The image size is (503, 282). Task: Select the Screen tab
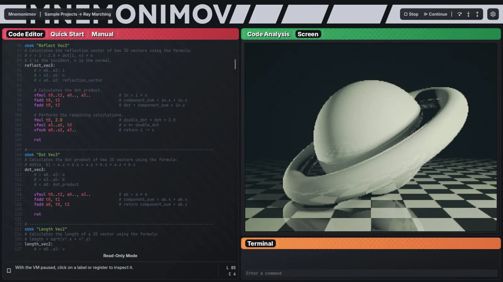308,34
